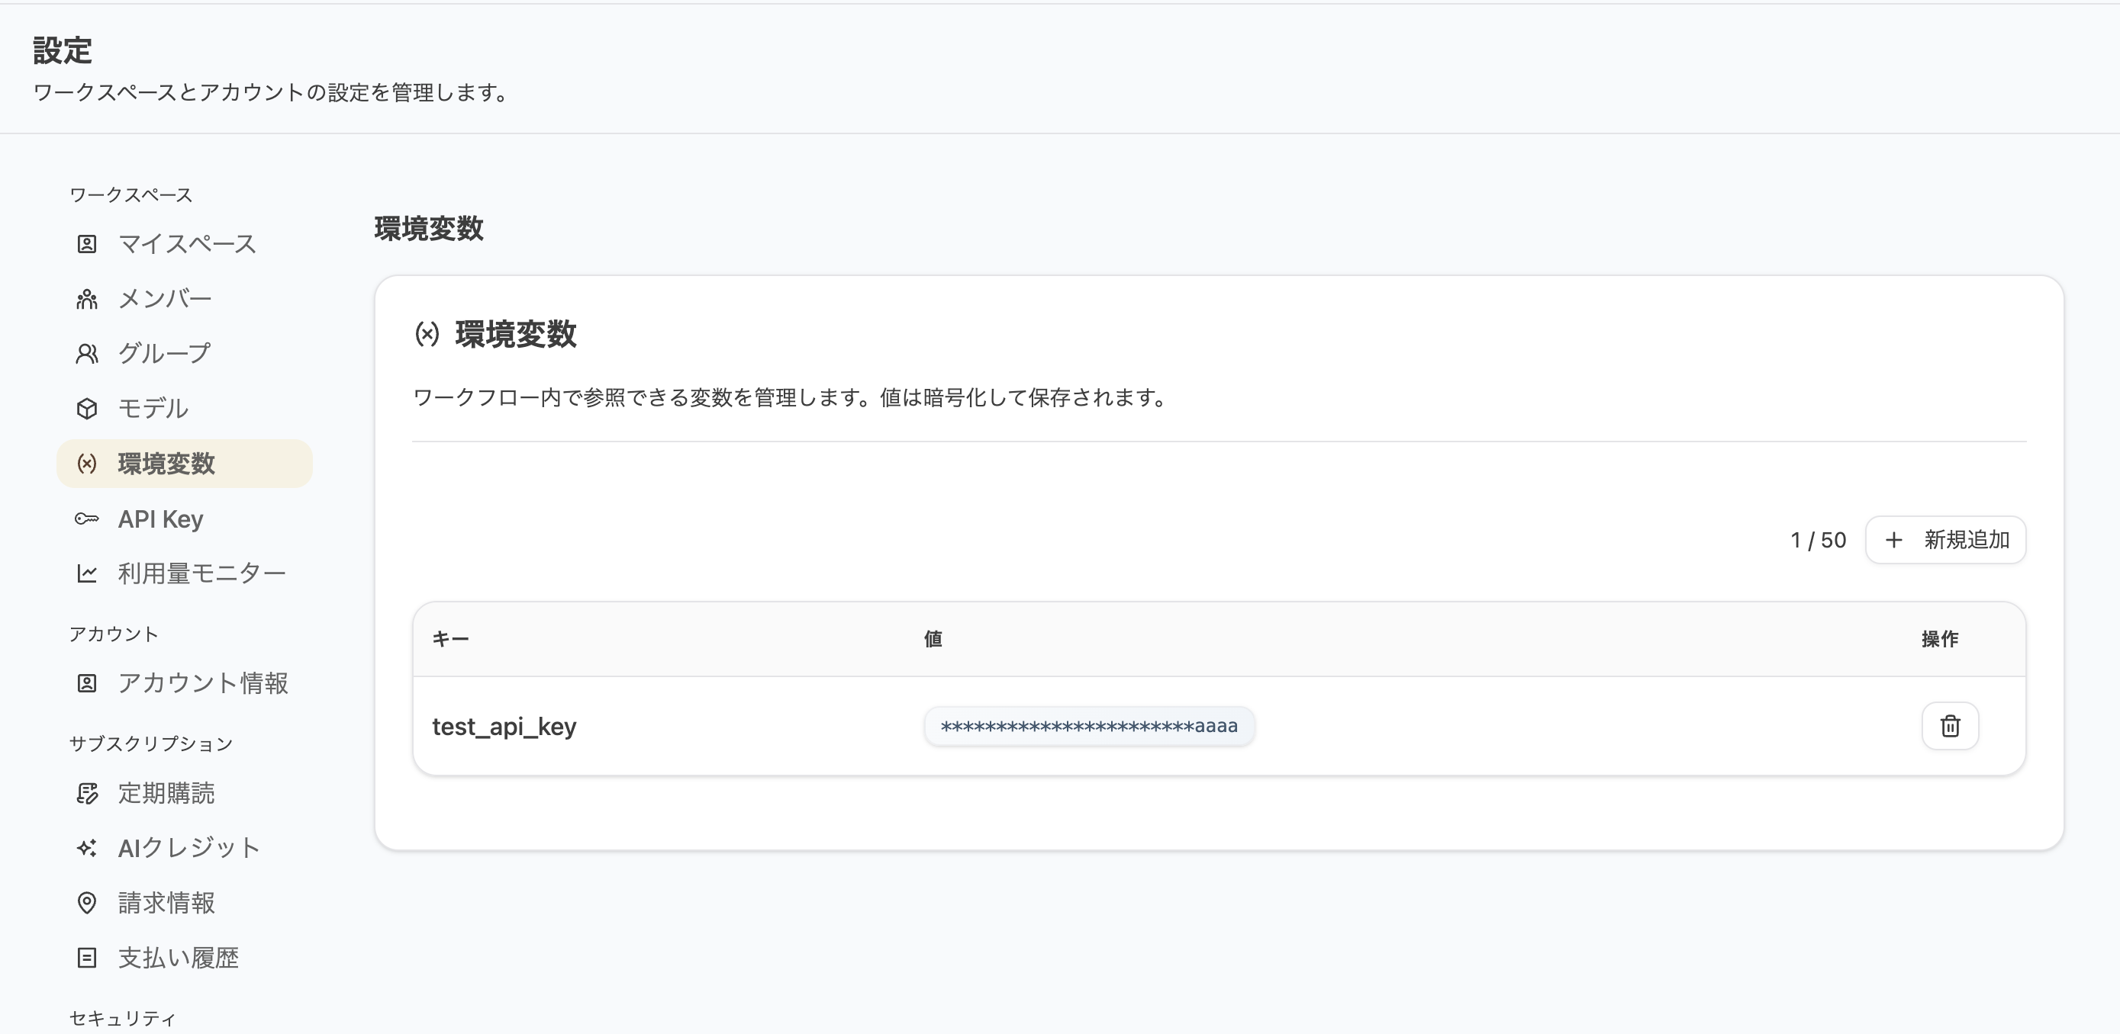Open the API Key page
The width and height of the screenshot is (2120, 1034).
point(185,519)
